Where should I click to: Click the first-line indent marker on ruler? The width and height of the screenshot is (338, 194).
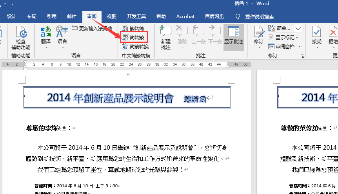pyautogui.click(x=25, y=62)
